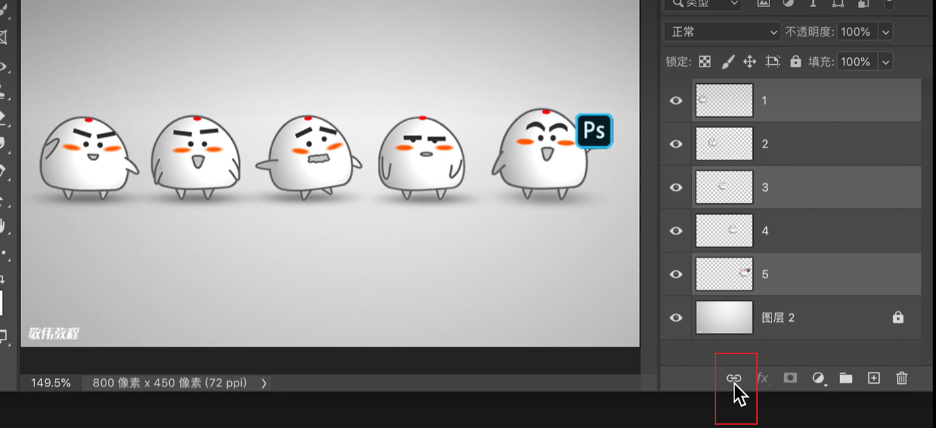This screenshot has width=936, height=428.
Task: Click the 不透明度 100% value field
Action: 857,32
